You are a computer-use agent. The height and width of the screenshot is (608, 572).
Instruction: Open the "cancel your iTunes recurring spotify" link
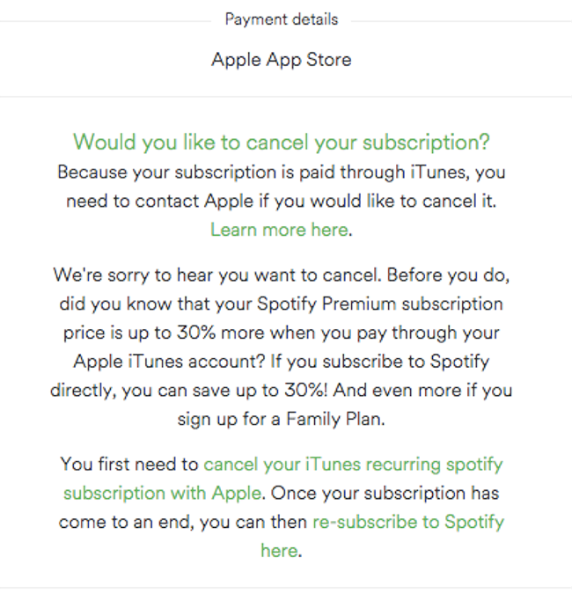coord(353,464)
